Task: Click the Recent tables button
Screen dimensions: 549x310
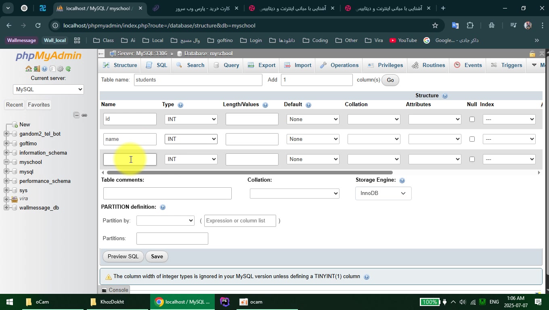Action: (15, 105)
